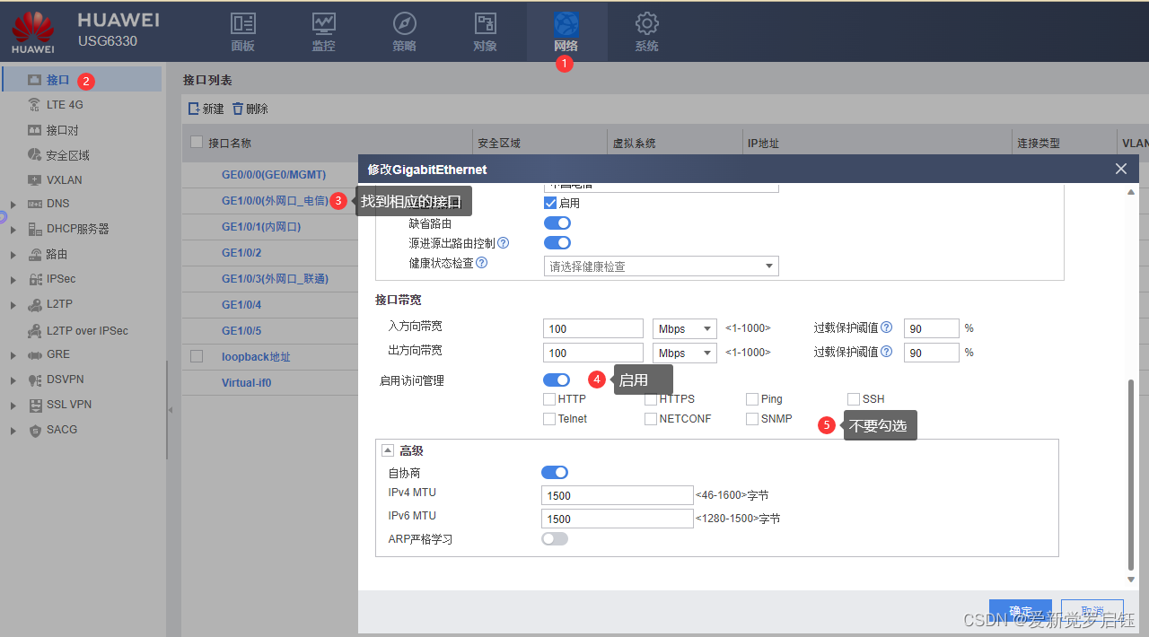
Task: Click the 出方向带宽 value field
Action: coord(593,353)
